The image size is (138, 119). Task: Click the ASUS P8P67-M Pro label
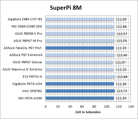[28, 41]
